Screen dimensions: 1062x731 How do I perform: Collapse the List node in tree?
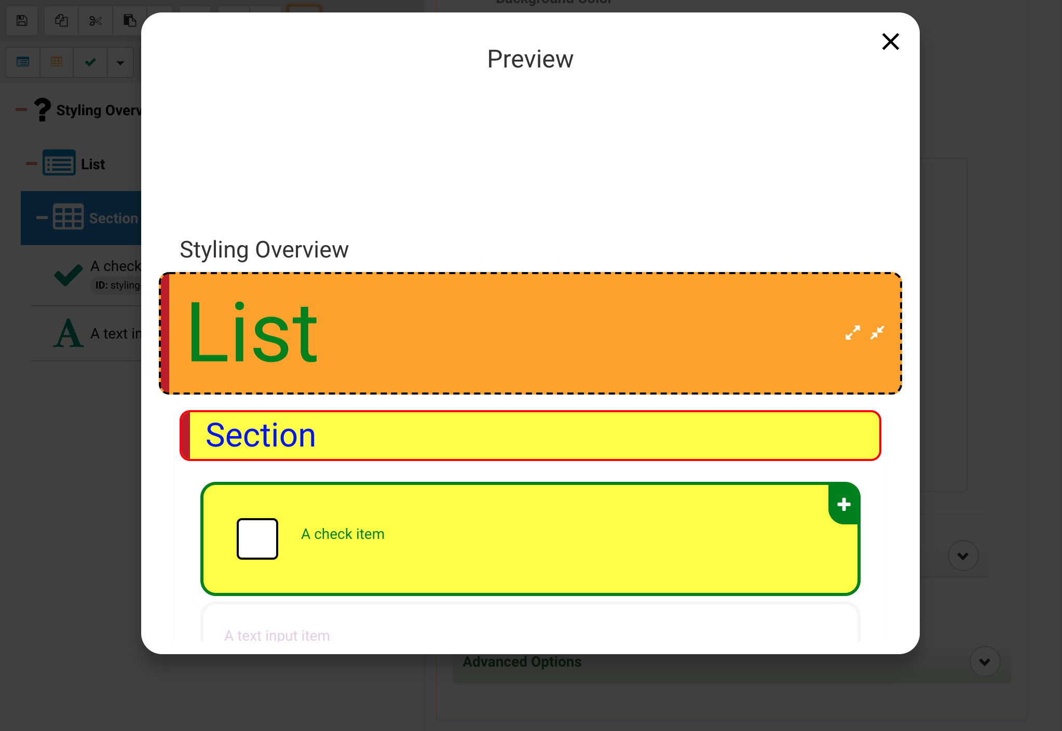(32, 164)
